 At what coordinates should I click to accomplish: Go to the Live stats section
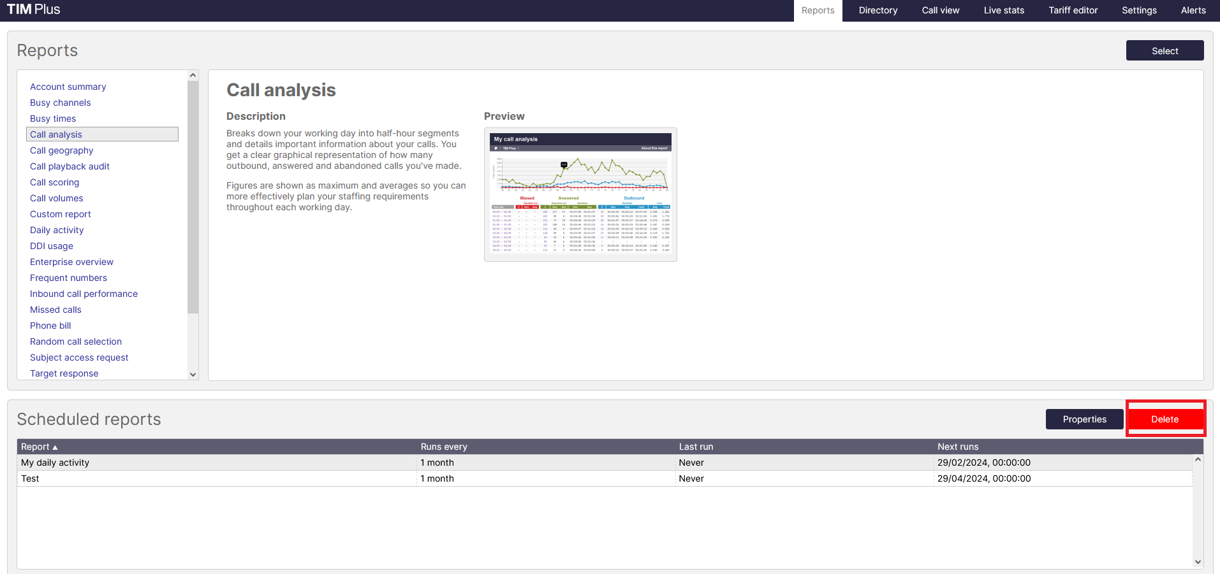[1003, 10]
